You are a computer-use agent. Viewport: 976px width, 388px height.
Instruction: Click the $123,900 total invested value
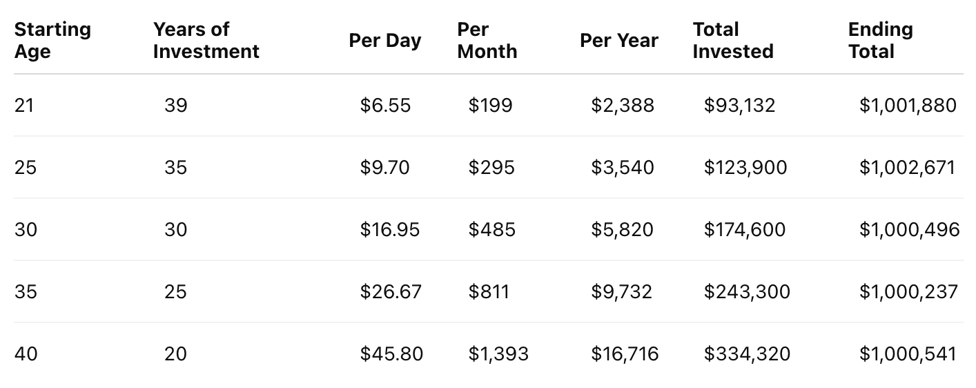745,167
